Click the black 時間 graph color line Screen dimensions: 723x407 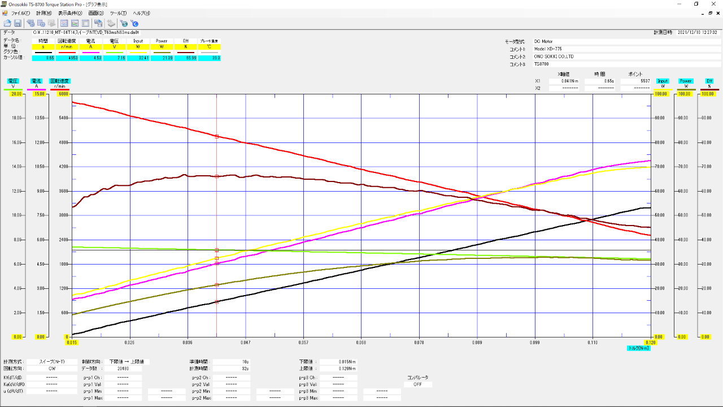pyautogui.click(x=43, y=52)
